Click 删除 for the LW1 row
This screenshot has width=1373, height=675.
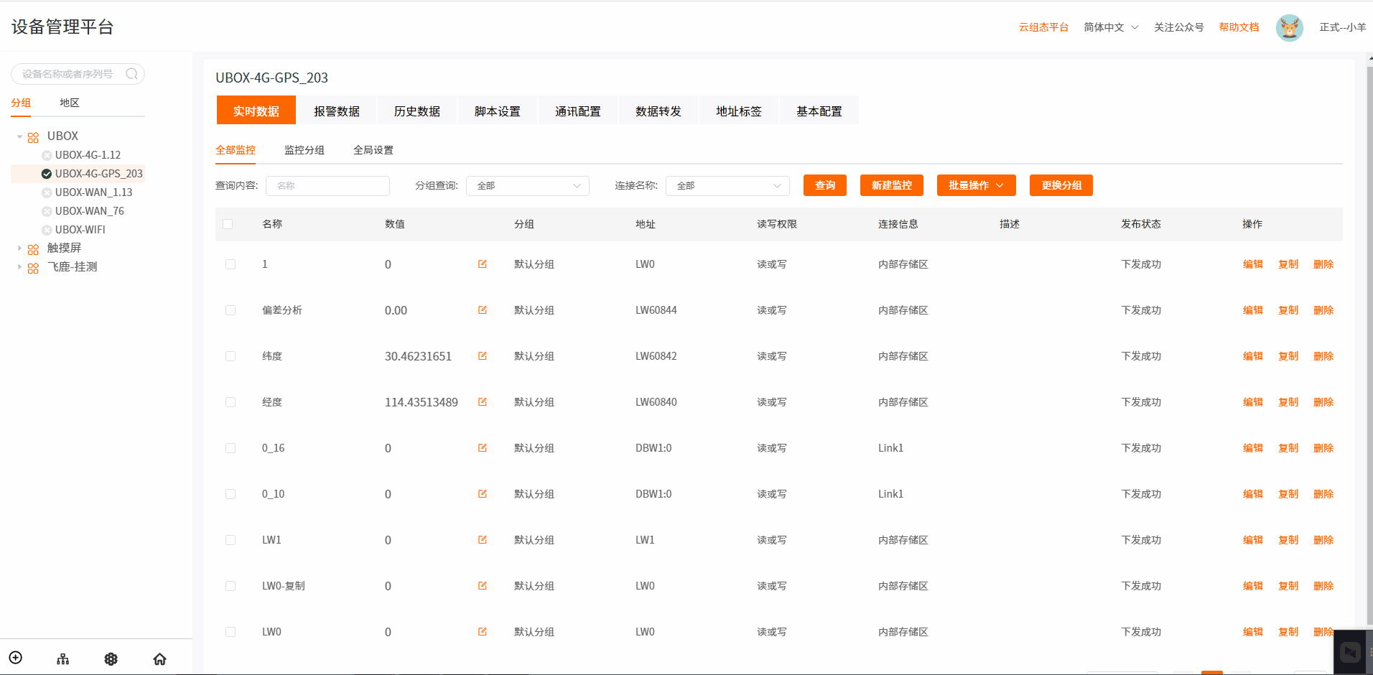[x=1323, y=540]
